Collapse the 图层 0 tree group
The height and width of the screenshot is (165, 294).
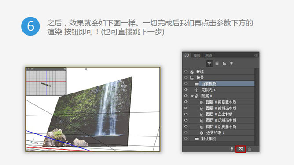coord(192,96)
